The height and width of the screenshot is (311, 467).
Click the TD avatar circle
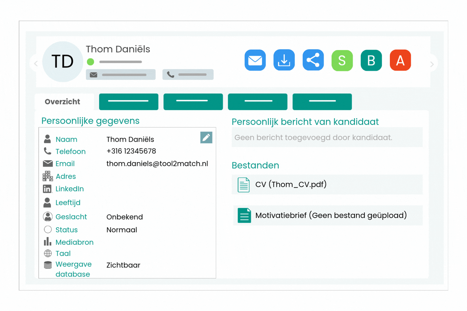(x=63, y=62)
